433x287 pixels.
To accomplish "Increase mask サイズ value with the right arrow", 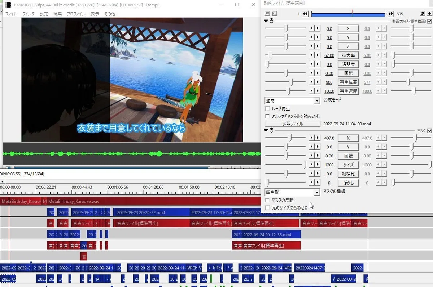I will pyautogui.click(x=318, y=165).
